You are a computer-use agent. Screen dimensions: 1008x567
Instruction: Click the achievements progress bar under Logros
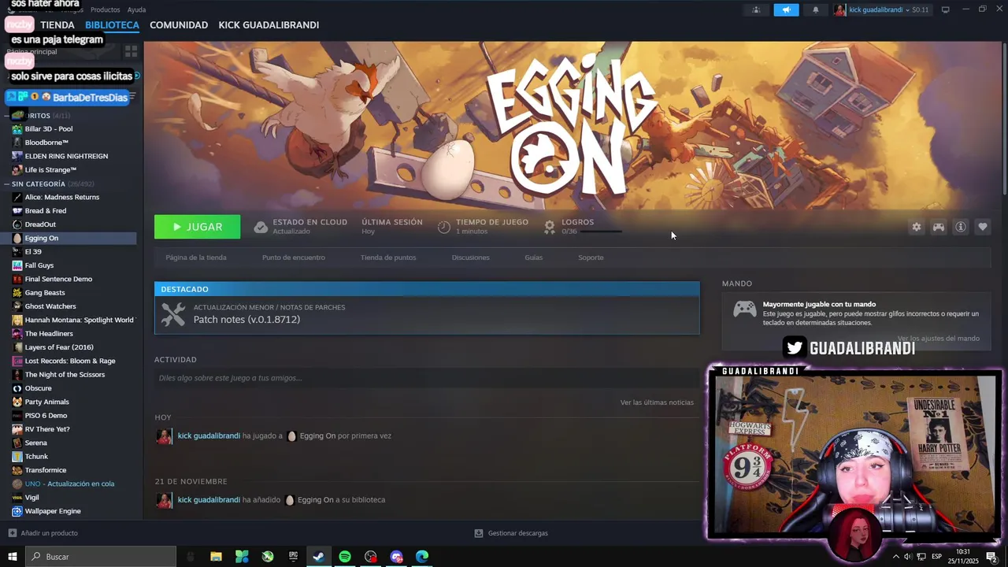(x=601, y=232)
